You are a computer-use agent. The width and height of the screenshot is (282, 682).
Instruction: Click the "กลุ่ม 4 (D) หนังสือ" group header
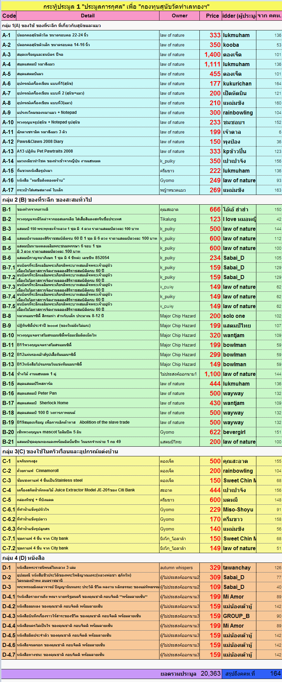(23, 558)
